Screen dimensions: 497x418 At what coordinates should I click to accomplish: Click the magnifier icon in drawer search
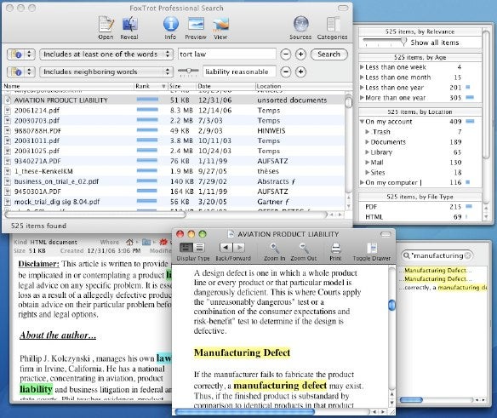click(407, 255)
